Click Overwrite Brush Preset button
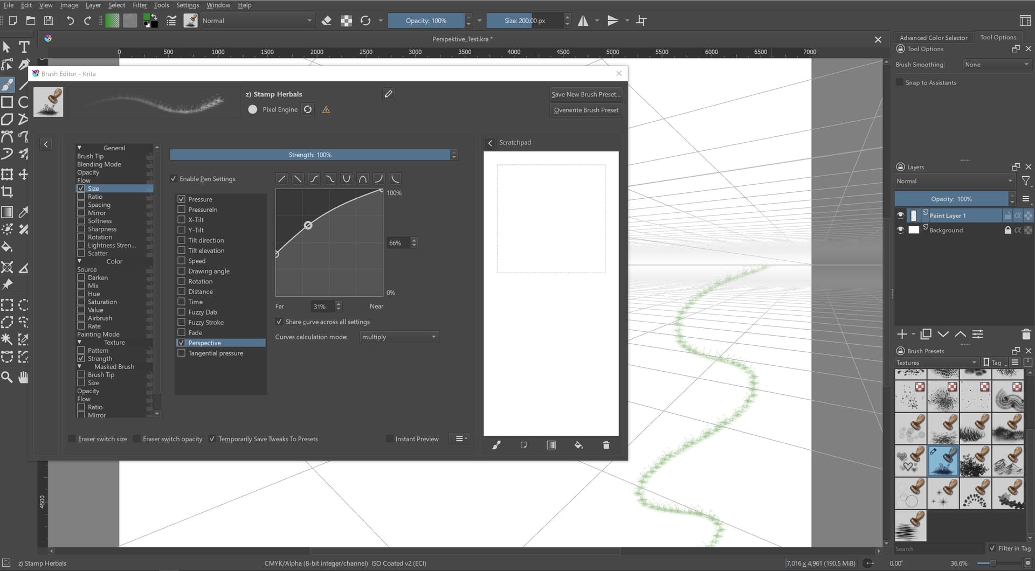This screenshot has width=1035, height=571. tap(585, 110)
